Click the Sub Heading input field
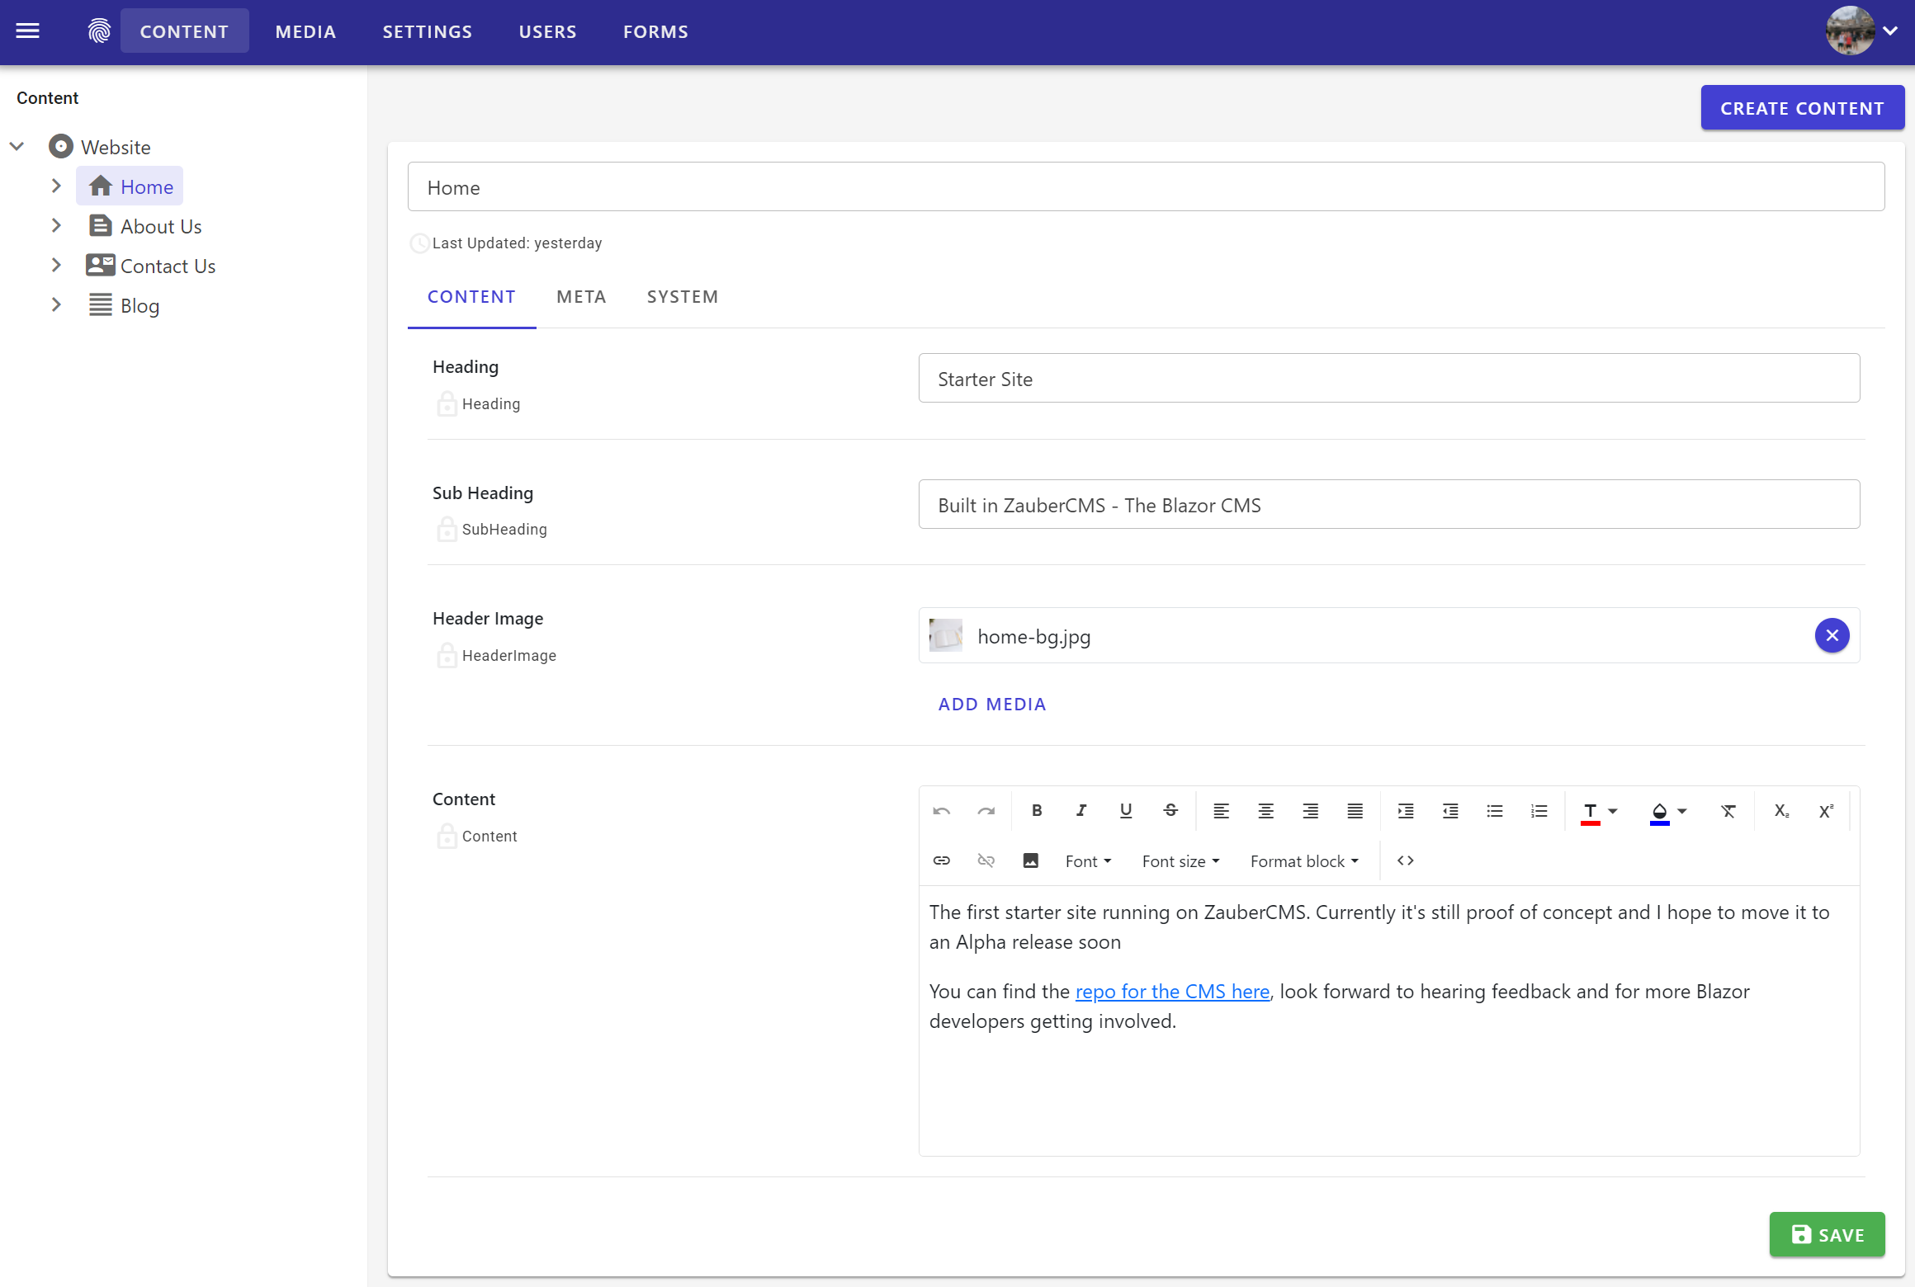The image size is (1915, 1287). pyautogui.click(x=1388, y=505)
